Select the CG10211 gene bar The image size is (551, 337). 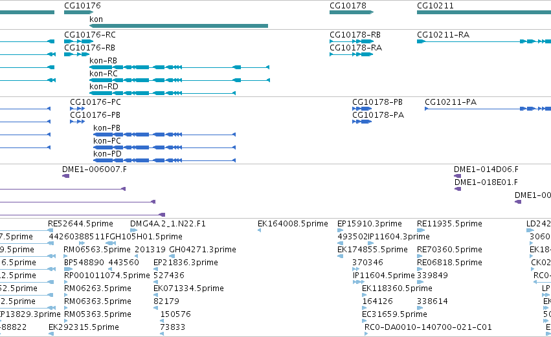click(x=484, y=12)
